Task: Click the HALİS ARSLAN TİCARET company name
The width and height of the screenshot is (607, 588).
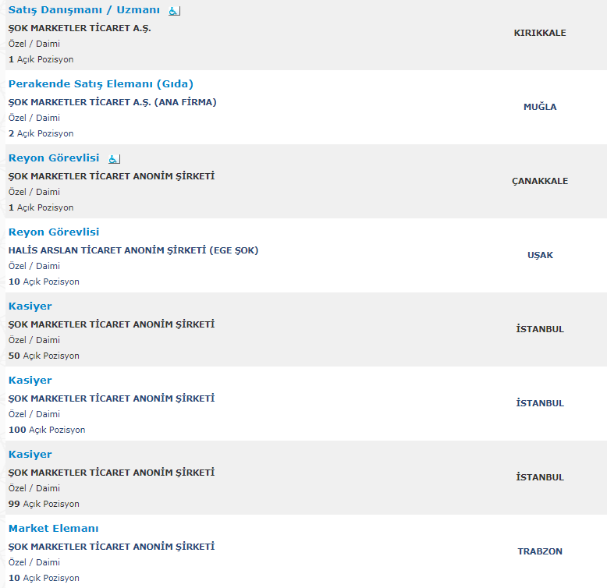Action: pos(133,250)
